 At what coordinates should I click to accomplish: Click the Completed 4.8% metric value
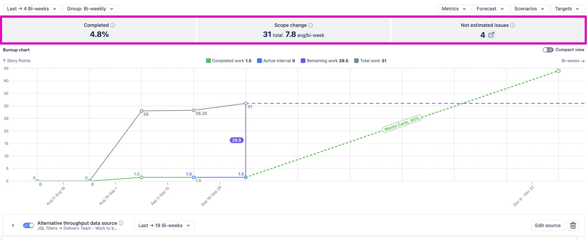click(x=99, y=34)
